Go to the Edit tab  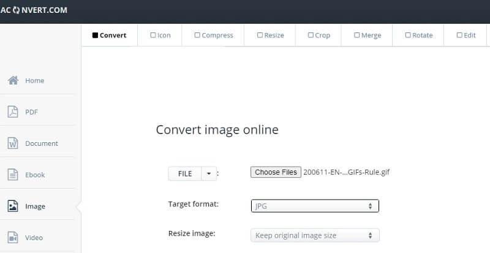(466, 36)
